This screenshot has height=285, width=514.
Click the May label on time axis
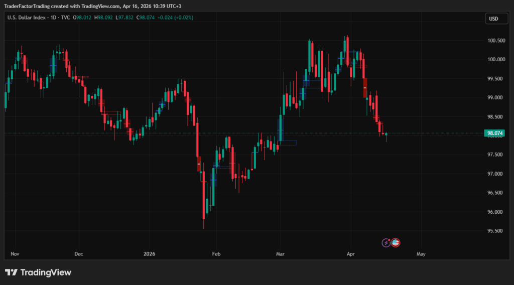tap(421, 254)
